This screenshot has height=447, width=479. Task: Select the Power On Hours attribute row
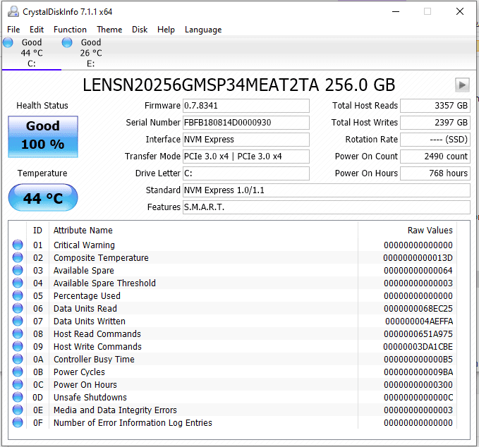point(85,385)
